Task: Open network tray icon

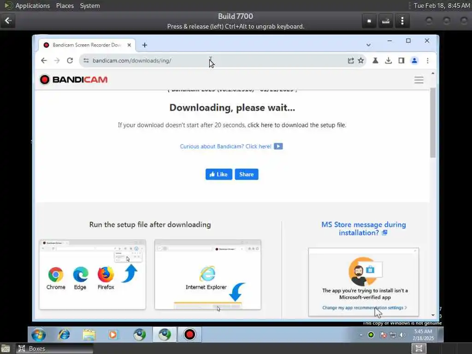Action: click(x=393, y=335)
